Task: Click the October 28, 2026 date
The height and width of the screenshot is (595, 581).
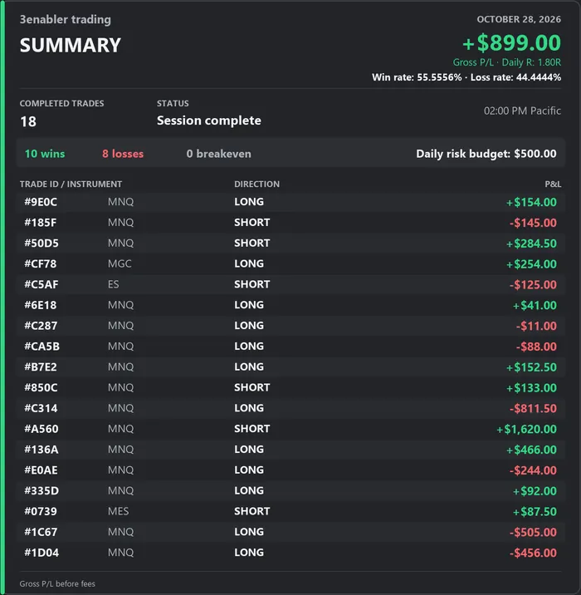Action: click(519, 19)
